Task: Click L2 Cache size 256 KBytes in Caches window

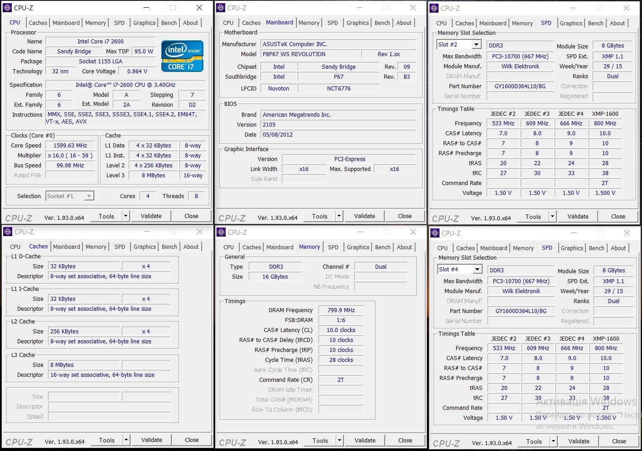Action: [x=84, y=332]
